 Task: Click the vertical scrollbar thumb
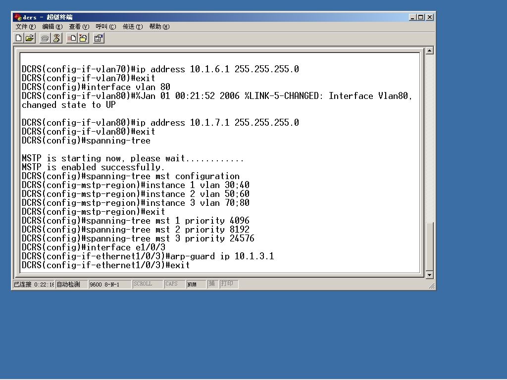pos(429,247)
